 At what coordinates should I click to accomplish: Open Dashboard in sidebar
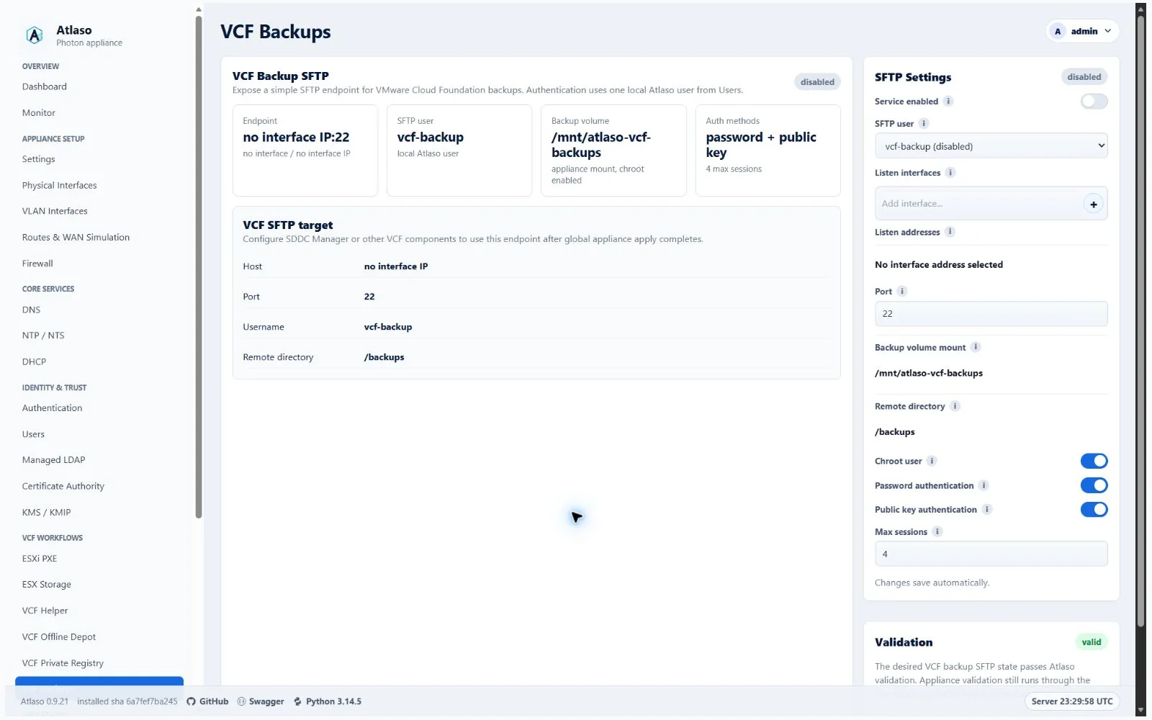click(44, 86)
